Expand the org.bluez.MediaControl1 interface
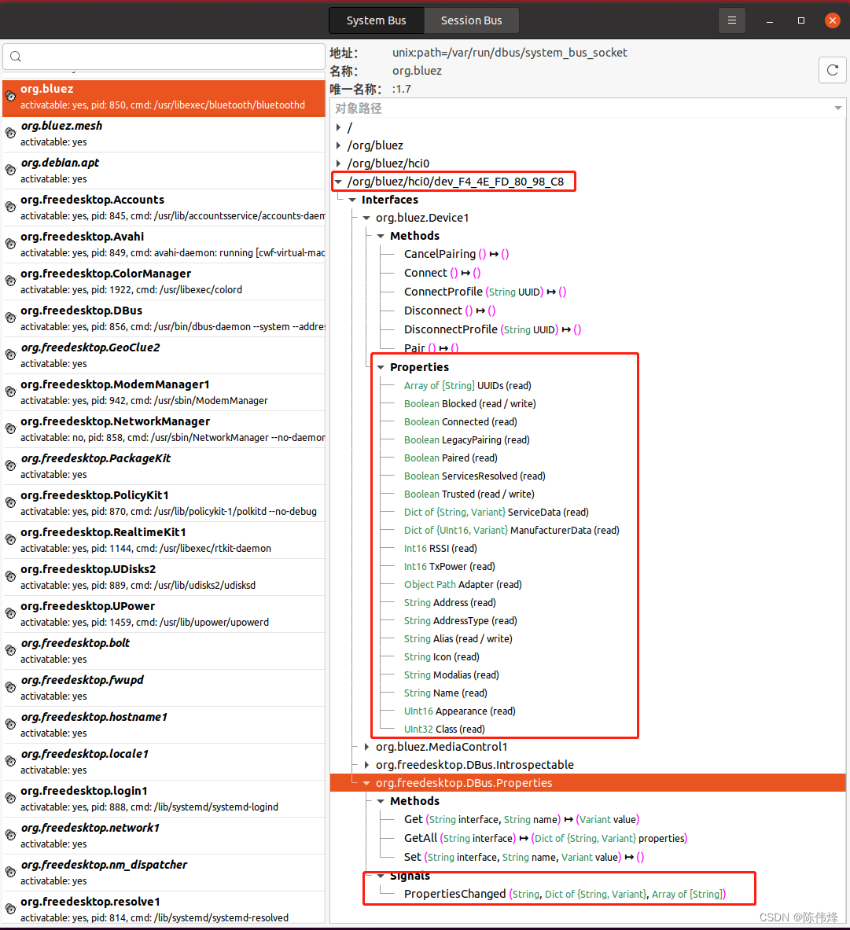Screen dimensions: 850x930 366,747
